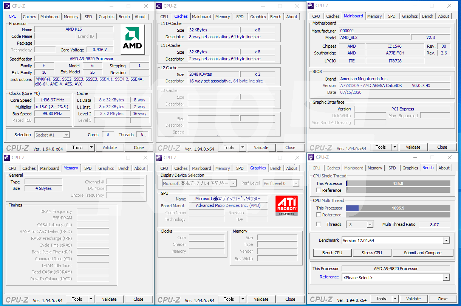Image resolution: width=461 pixels, height=306 pixels.
Task: Click CPU-Z title icon in Bench window
Action: 311,157
